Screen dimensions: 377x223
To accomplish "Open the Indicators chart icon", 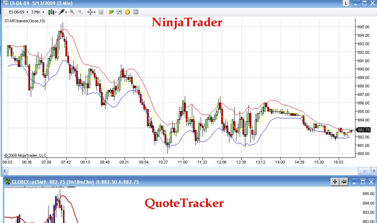I will tap(119, 12).
